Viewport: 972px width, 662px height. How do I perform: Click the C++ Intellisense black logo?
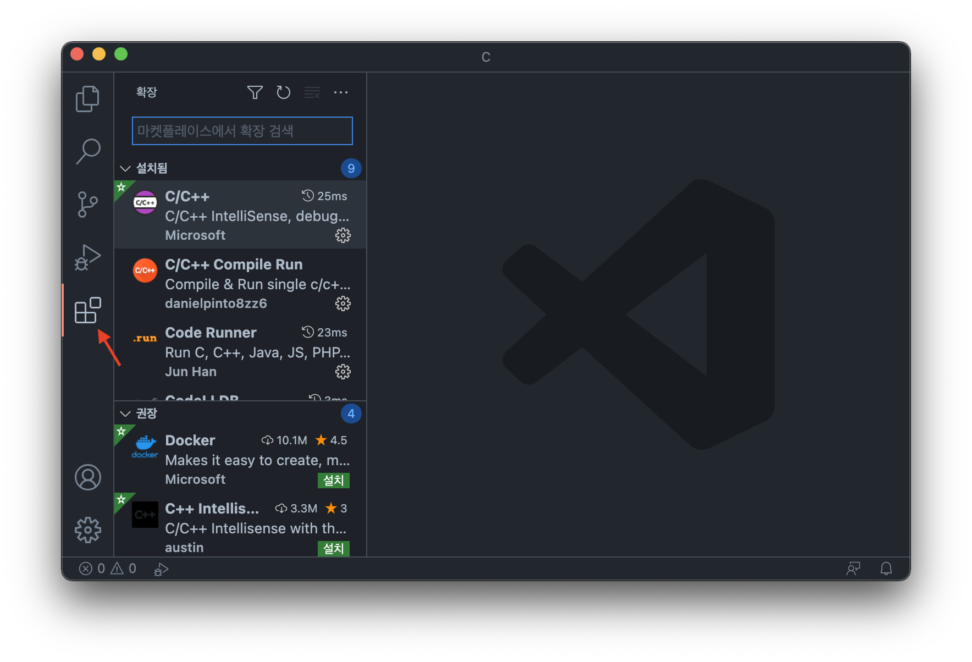(x=145, y=515)
